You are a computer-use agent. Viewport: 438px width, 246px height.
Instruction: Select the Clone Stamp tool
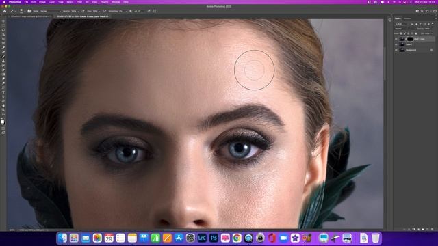pos(3,61)
